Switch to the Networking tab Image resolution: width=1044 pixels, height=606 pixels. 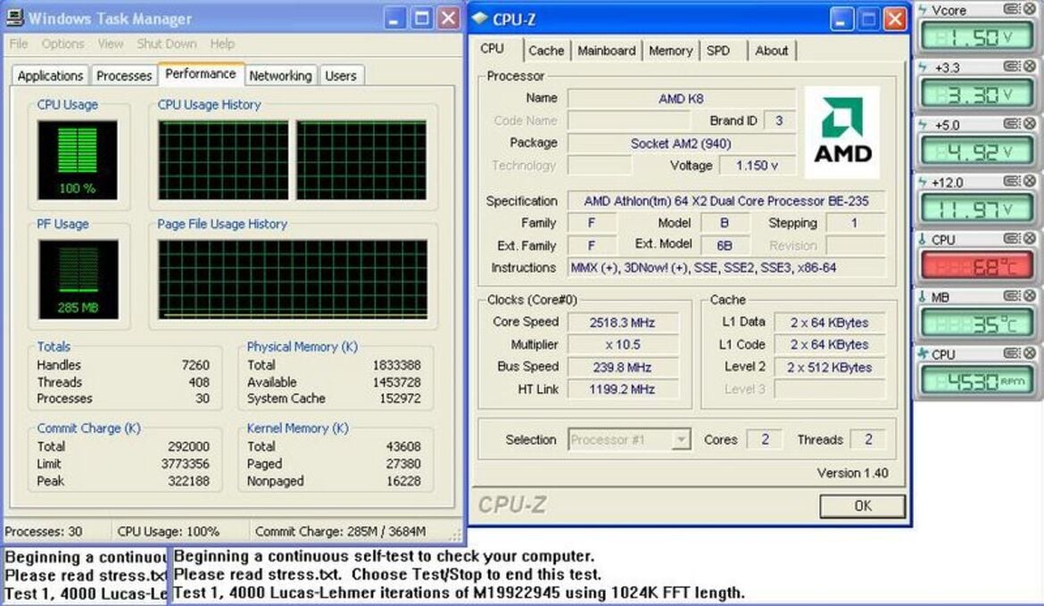pos(280,76)
